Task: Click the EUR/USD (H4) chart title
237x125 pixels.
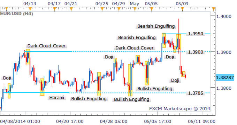Action: (16, 14)
